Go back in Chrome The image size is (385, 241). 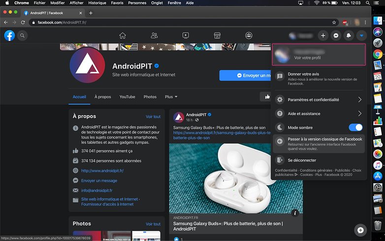(5, 22)
